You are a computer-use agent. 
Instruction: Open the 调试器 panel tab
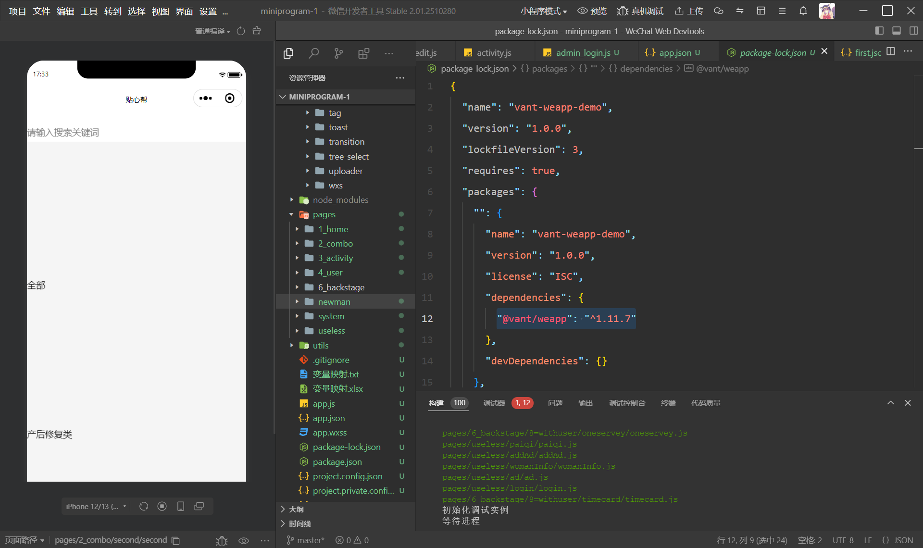tap(494, 403)
